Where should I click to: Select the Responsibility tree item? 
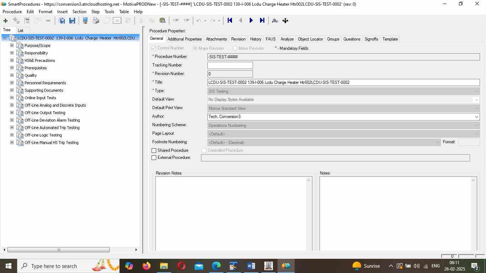(x=36, y=53)
